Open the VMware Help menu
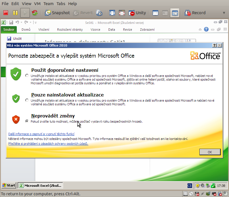This screenshot has width=229, height=197. pos(72,3)
